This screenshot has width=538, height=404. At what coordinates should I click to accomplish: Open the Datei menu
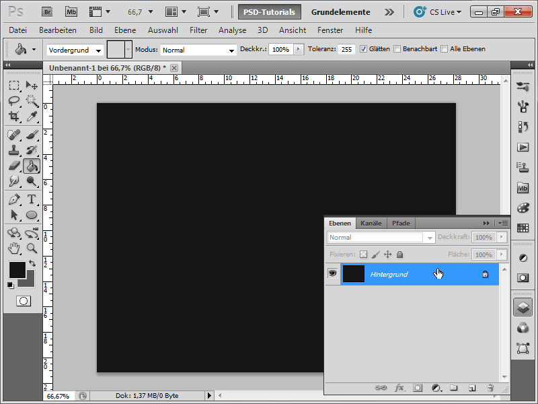18,30
